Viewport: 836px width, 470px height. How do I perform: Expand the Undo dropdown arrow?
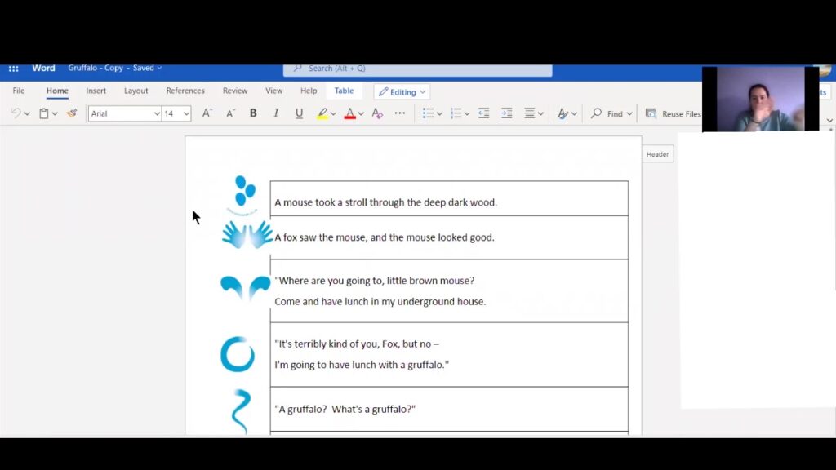click(27, 113)
